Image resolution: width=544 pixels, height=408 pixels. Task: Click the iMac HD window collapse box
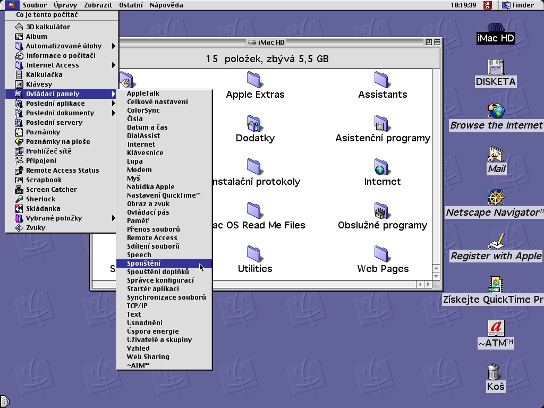tap(437, 42)
